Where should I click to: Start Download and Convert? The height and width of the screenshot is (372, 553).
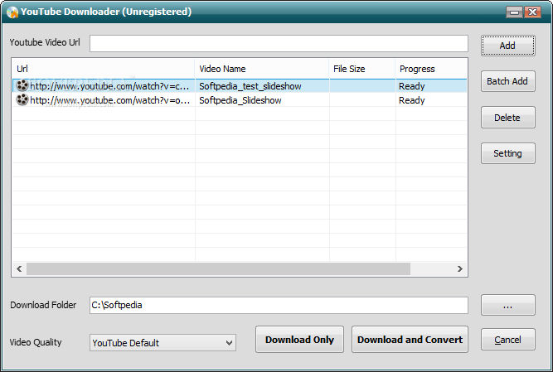click(410, 339)
